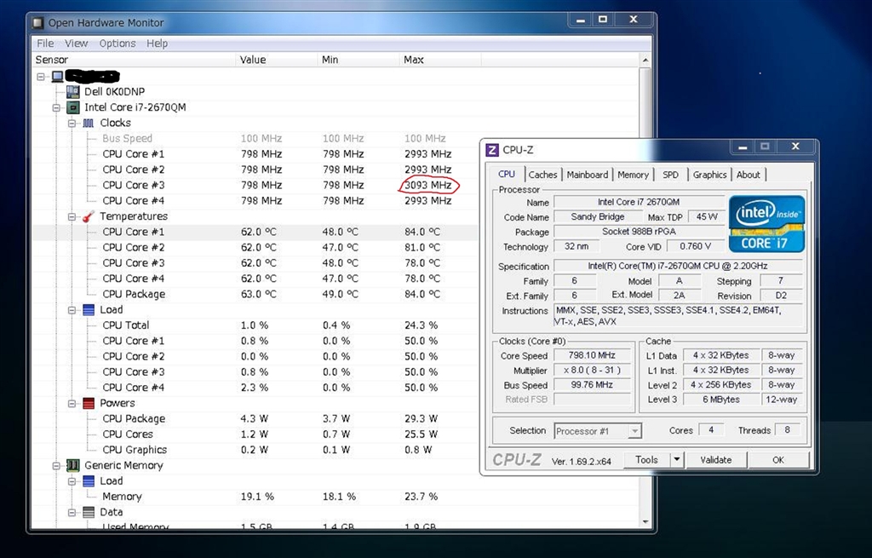Click the Generic Memory chip icon
Screen dimensions: 872x558
click(72, 466)
